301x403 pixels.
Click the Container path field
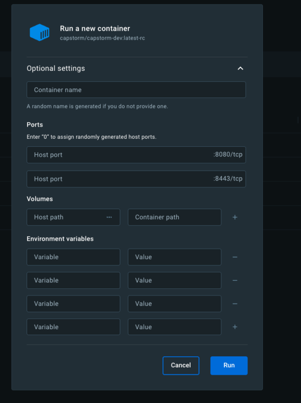[x=174, y=217]
